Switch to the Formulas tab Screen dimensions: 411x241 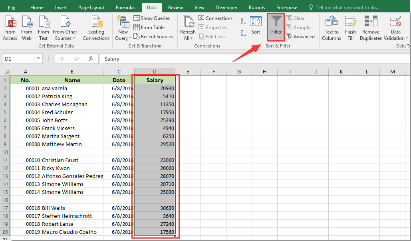(x=125, y=7)
